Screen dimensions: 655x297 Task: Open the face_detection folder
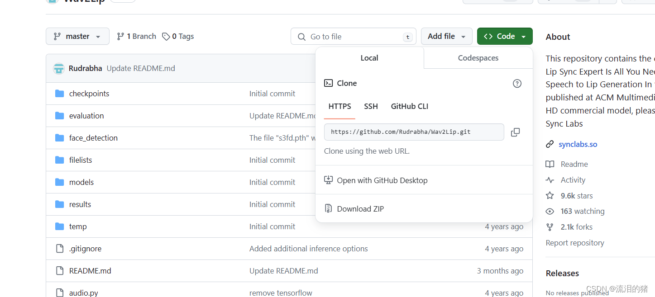point(93,138)
